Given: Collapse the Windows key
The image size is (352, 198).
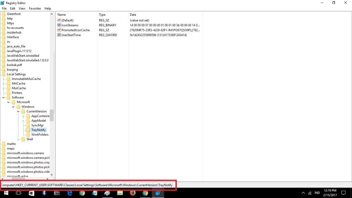Looking at the screenshot, I should tap(13, 107).
